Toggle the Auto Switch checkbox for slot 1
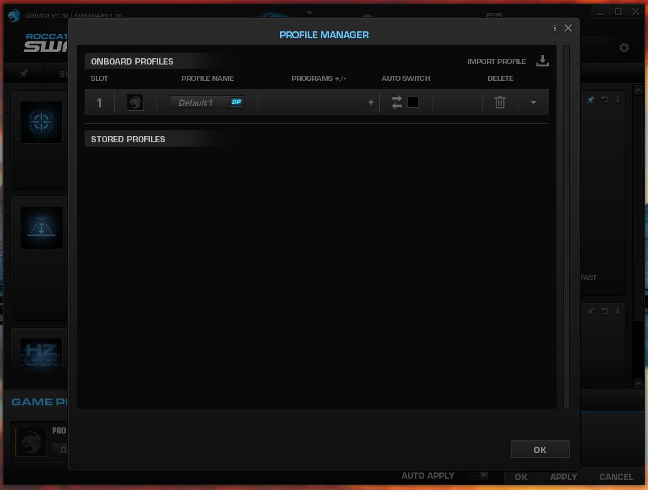The image size is (648, 490). pos(413,102)
